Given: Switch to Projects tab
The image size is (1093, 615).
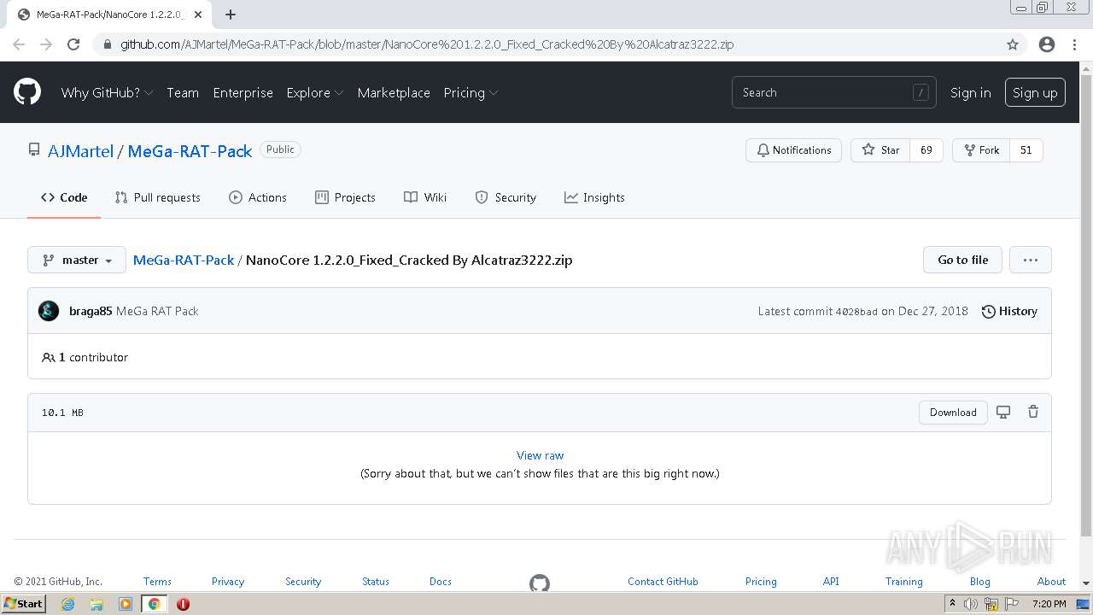Looking at the screenshot, I should (345, 197).
